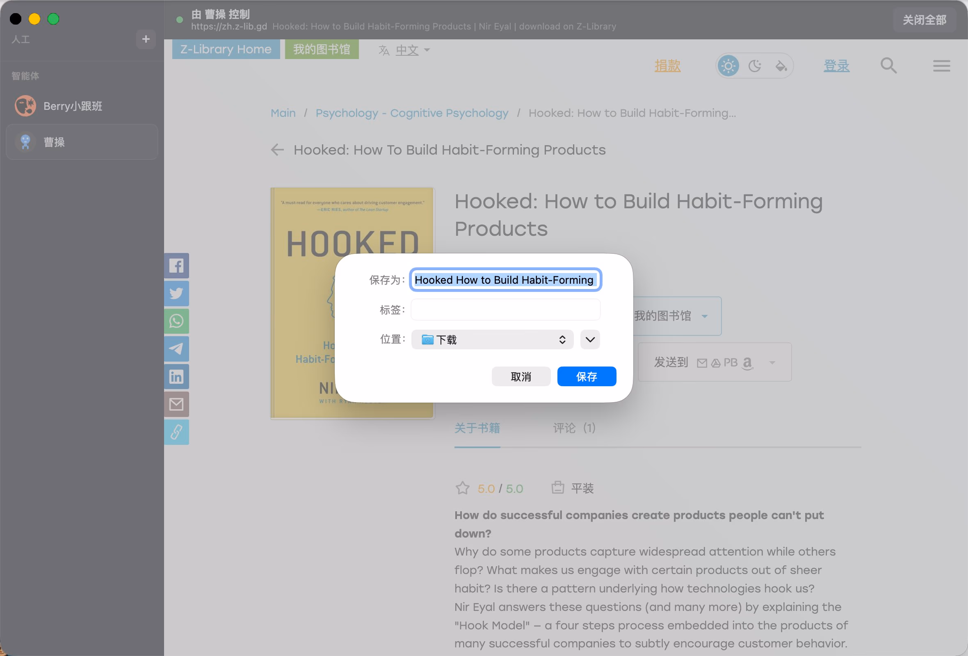968x656 pixels.
Task: Open Psychology - Cognitive Psychology breadcrumb
Action: tap(412, 113)
